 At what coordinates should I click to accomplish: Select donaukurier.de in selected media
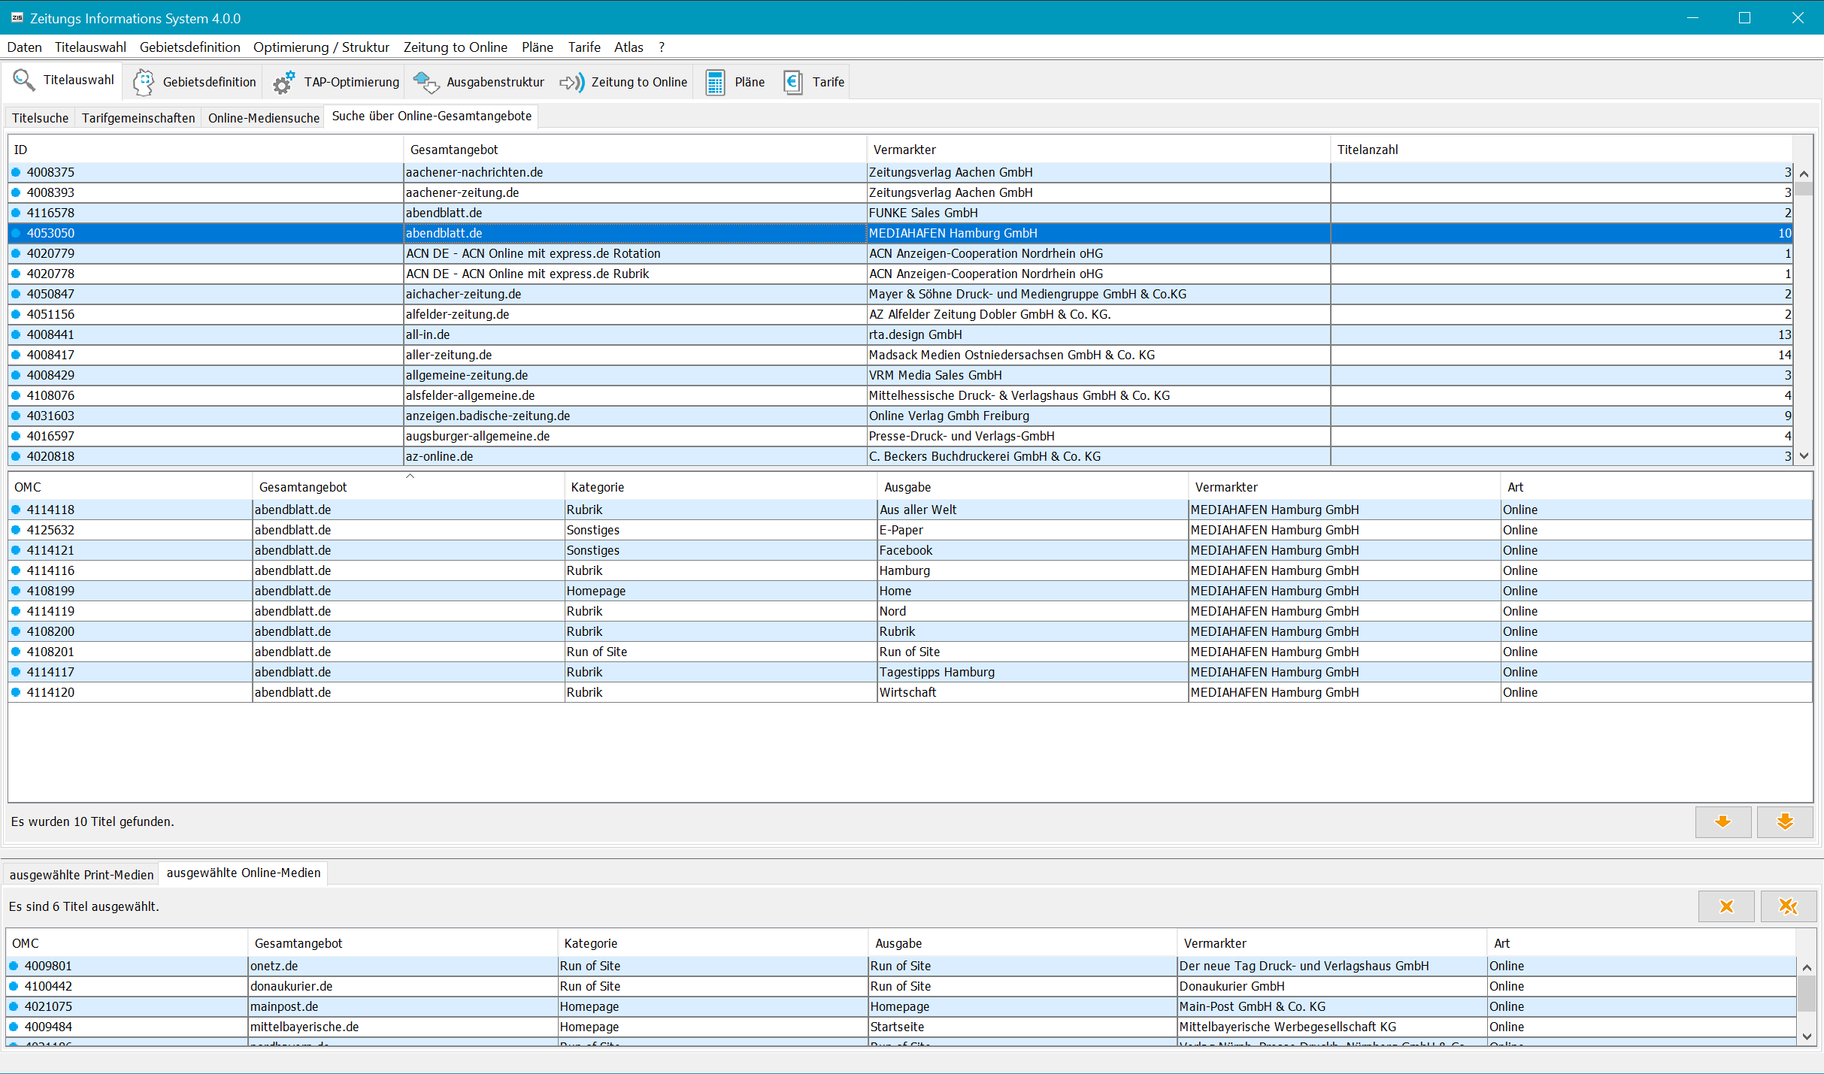click(x=901, y=986)
